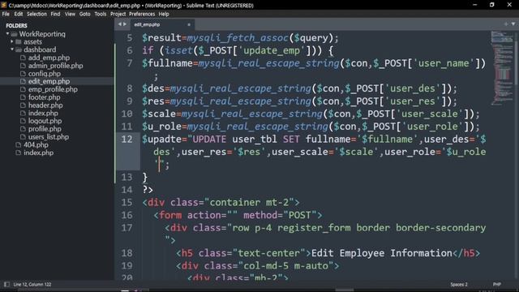Select the assets folder
The width and height of the screenshot is (519, 292).
coord(32,41)
